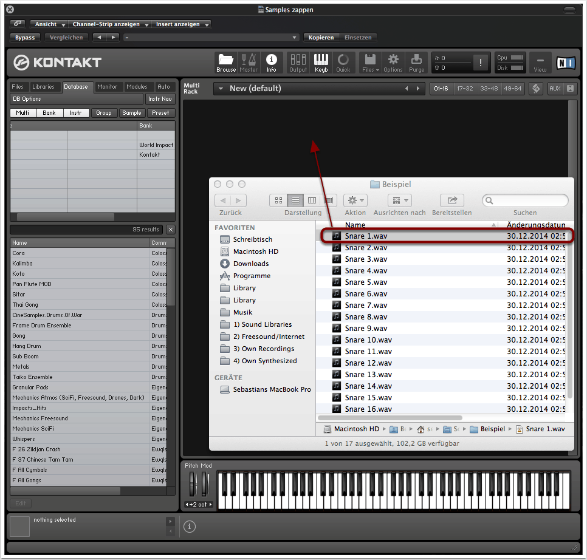Image resolution: width=587 pixels, height=560 pixels.
Task: Switch to the Monitor tab
Action: [108, 87]
